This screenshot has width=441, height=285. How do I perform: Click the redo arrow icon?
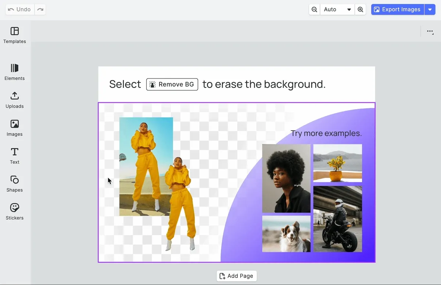pyautogui.click(x=40, y=10)
